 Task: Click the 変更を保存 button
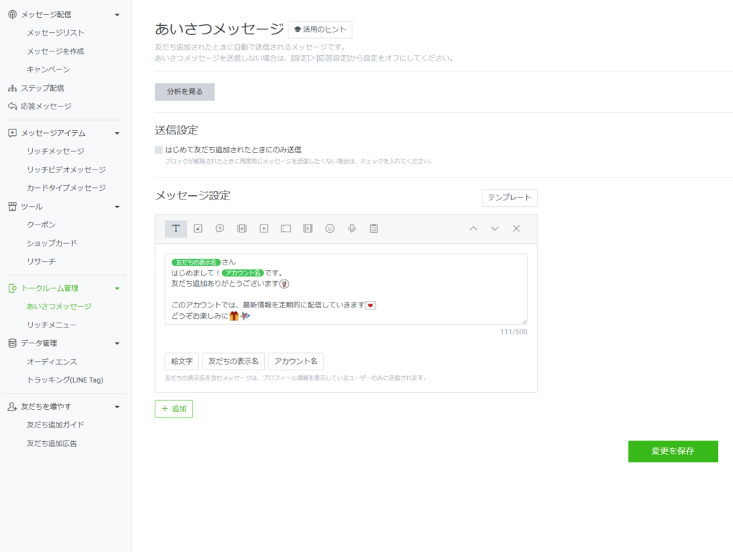673,451
